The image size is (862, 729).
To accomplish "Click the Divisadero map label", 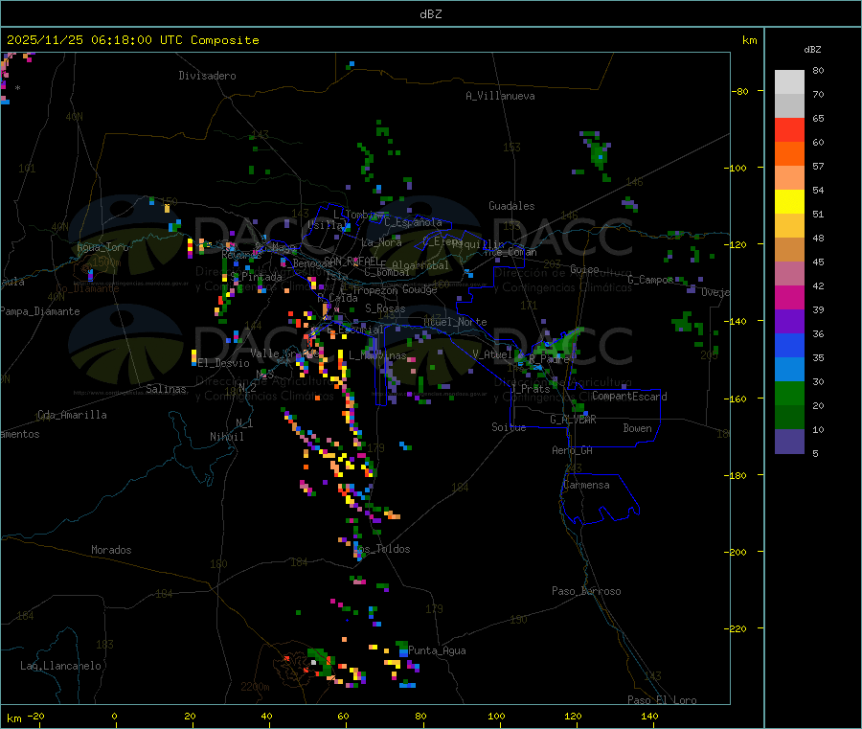I will (x=207, y=76).
